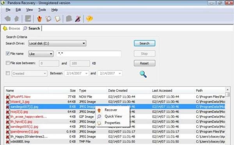Click the back navigation toolbar icon

[8, 19]
